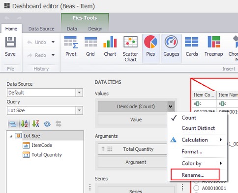Open the Pies Tools Design tab
Viewport: 238px width, 193px height.
95,29
